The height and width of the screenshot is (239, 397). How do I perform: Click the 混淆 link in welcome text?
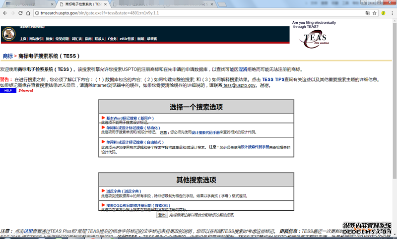243,69
